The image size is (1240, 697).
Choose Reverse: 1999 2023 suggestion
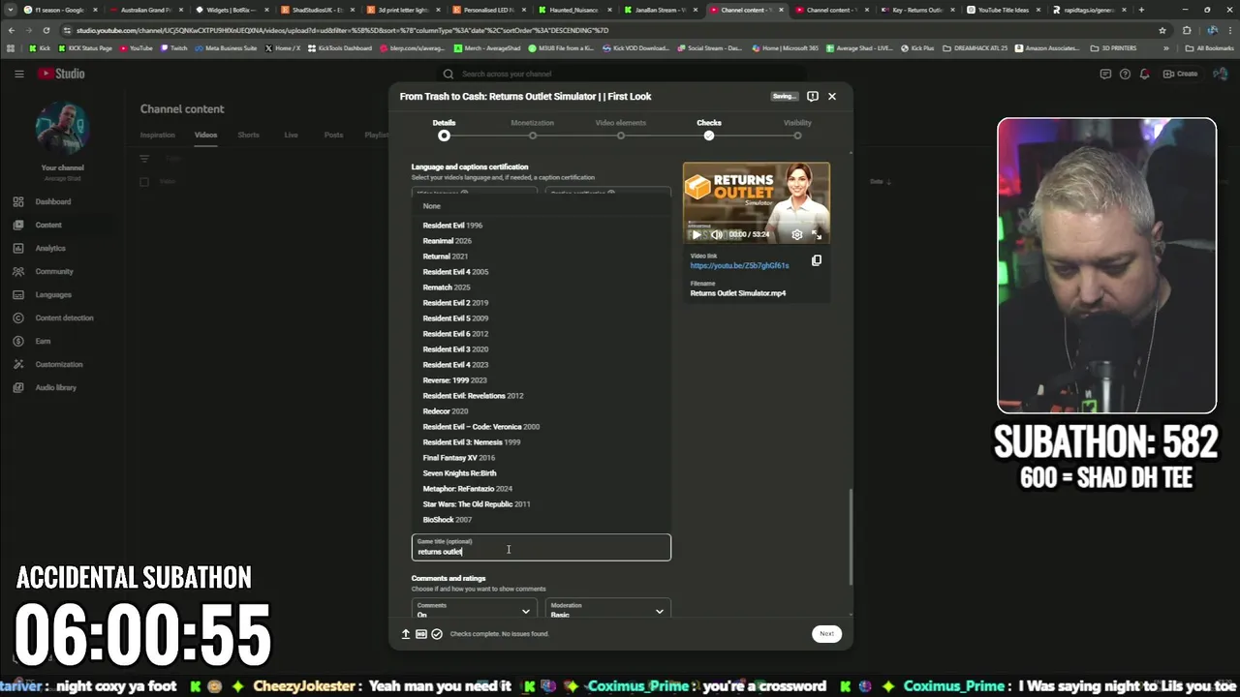pos(541,380)
